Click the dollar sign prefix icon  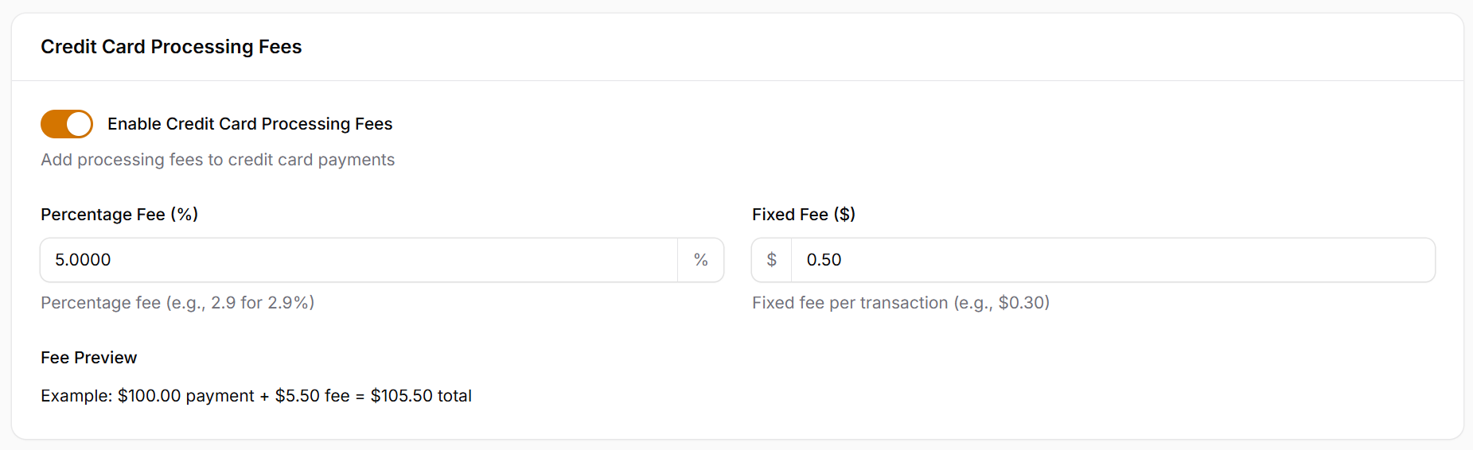(x=771, y=260)
